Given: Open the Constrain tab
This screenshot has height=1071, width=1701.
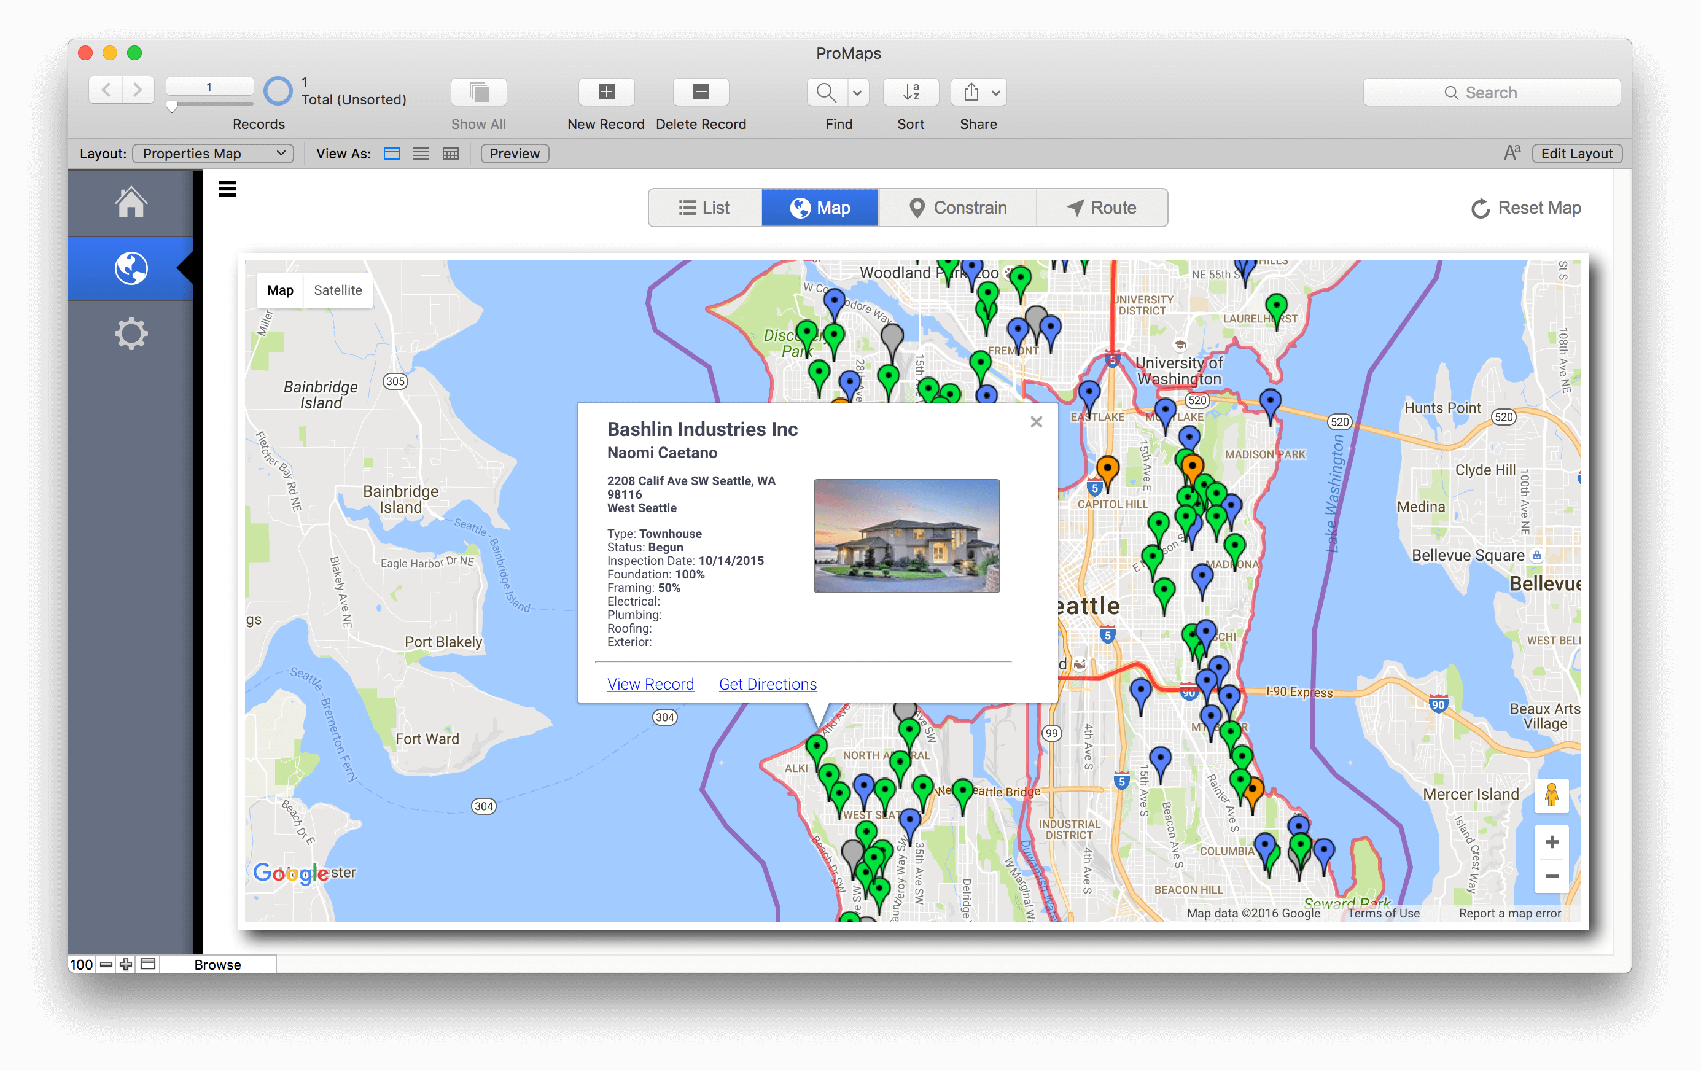Looking at the screenshot, I should [x=957, y=208].
